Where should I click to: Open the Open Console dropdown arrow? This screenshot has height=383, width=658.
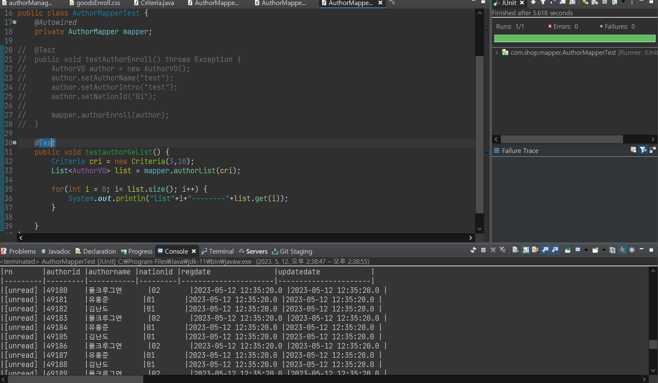pos(604,250)
